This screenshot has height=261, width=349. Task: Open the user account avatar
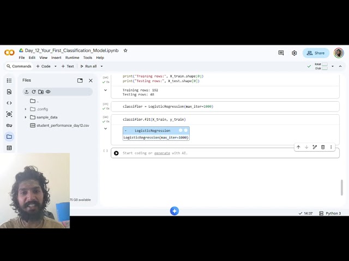pyautogui.click(x=339, y=53)
